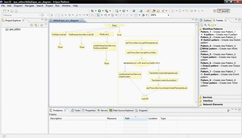The image size is (242, 138).
Task: Switch to the Servers tab
Action: [x=102, y=110]
